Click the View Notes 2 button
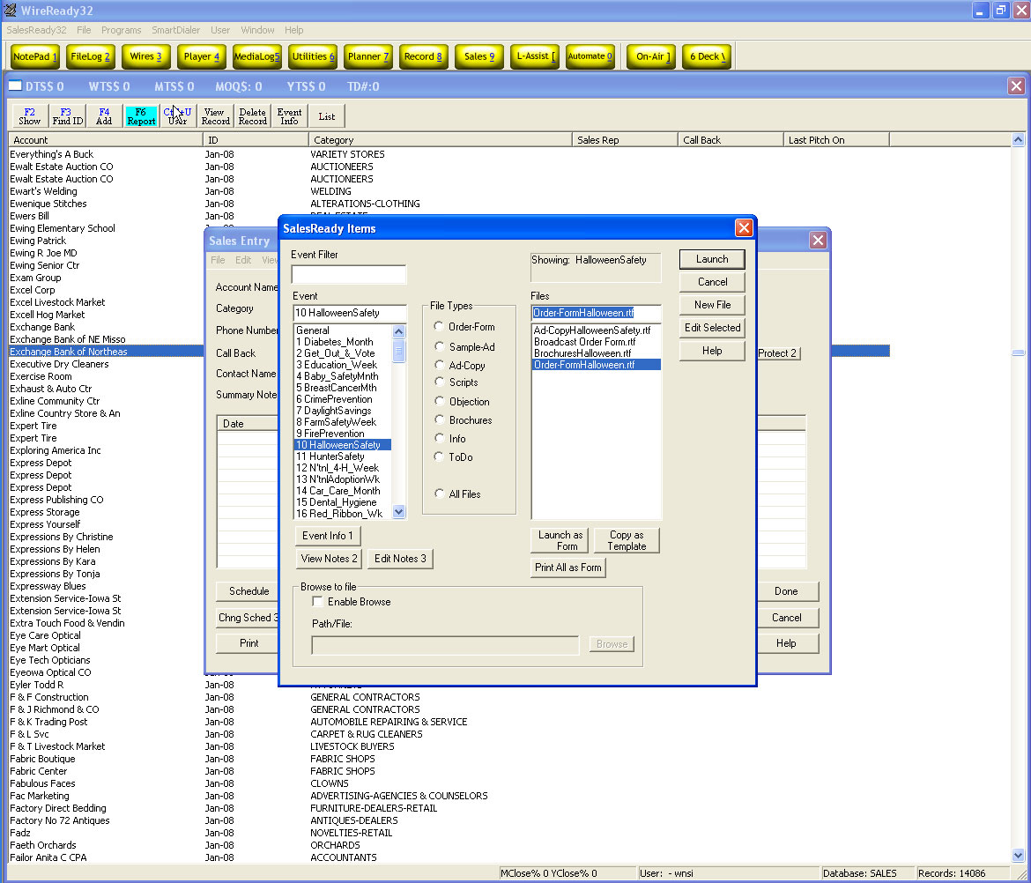This screenshot has height=883, width=1031. (329, 559)
